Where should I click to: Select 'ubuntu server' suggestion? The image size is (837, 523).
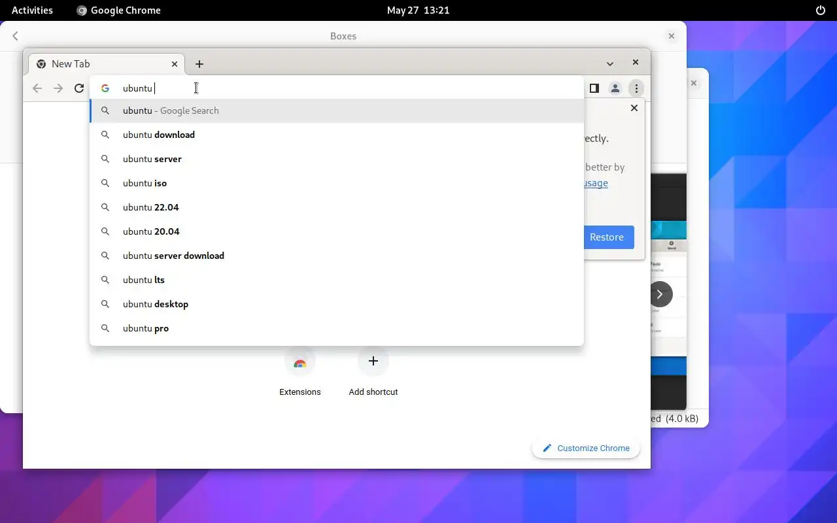[x=336, y=159]
